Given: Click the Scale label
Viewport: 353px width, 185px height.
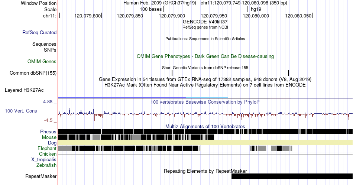Looking at the screenshot, I should point(50,9).
